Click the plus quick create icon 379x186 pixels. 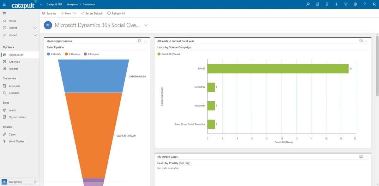tap(336, 4)
